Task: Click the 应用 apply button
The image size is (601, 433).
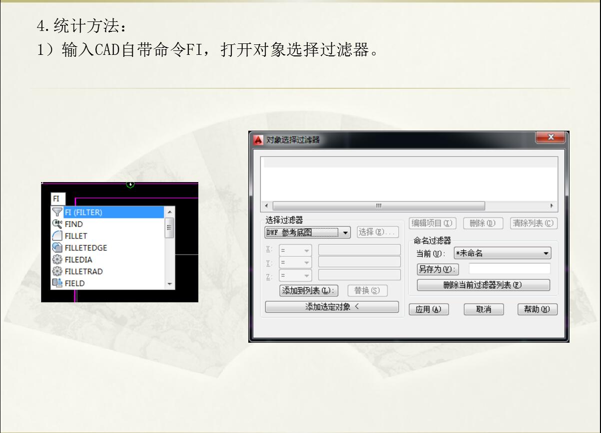Action: [x=429, y=309]
